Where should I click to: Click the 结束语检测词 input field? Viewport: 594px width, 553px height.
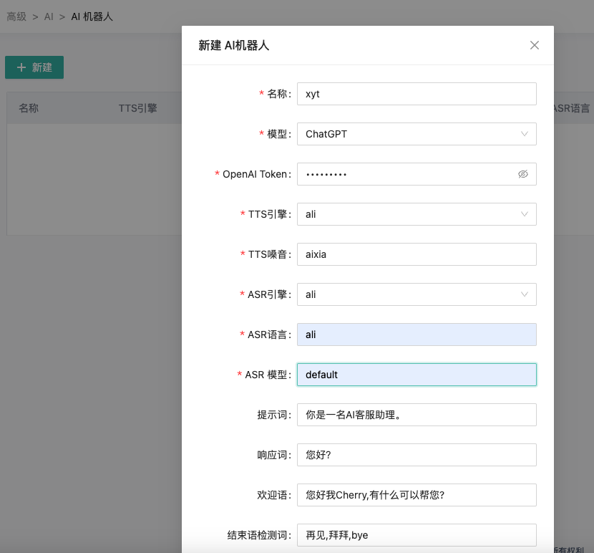(x=417, y=535)
